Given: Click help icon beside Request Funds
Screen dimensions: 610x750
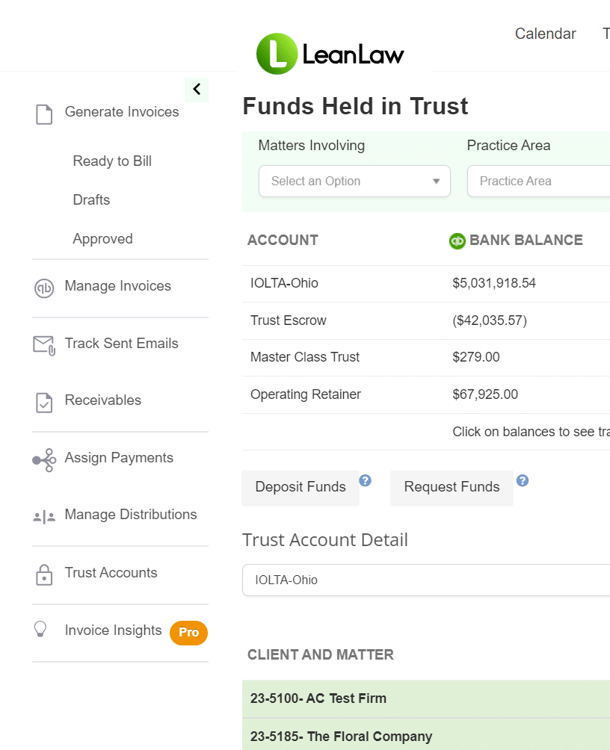Looking at the screenshot, I should (x=523, y=480).
